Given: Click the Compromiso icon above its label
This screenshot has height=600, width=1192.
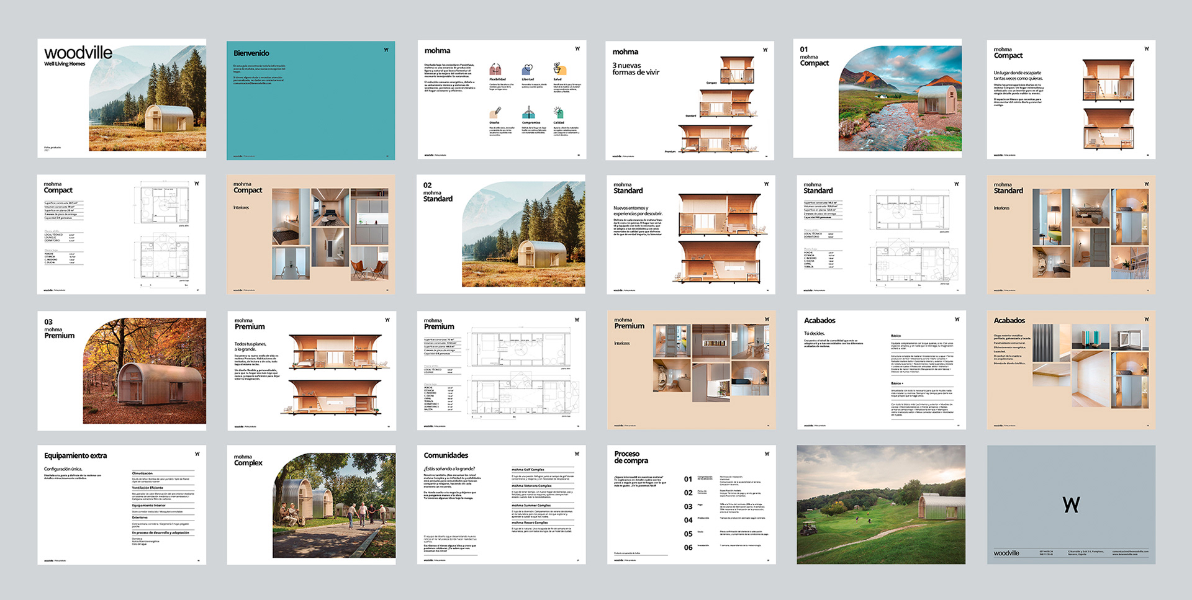Looking at the screenshot, I should (528, 112).
